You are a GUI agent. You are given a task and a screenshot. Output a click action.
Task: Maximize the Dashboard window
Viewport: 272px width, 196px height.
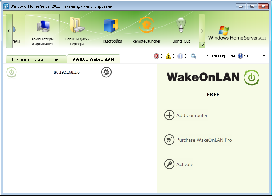(252, 6)
